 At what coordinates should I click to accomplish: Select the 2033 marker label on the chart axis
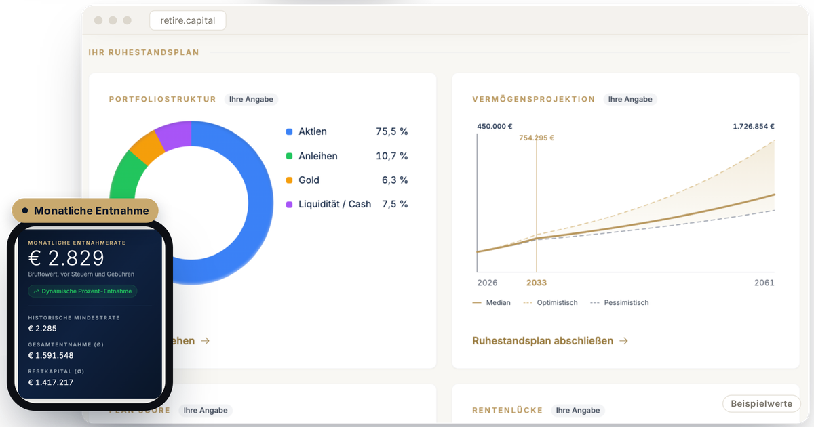[537, 283]
